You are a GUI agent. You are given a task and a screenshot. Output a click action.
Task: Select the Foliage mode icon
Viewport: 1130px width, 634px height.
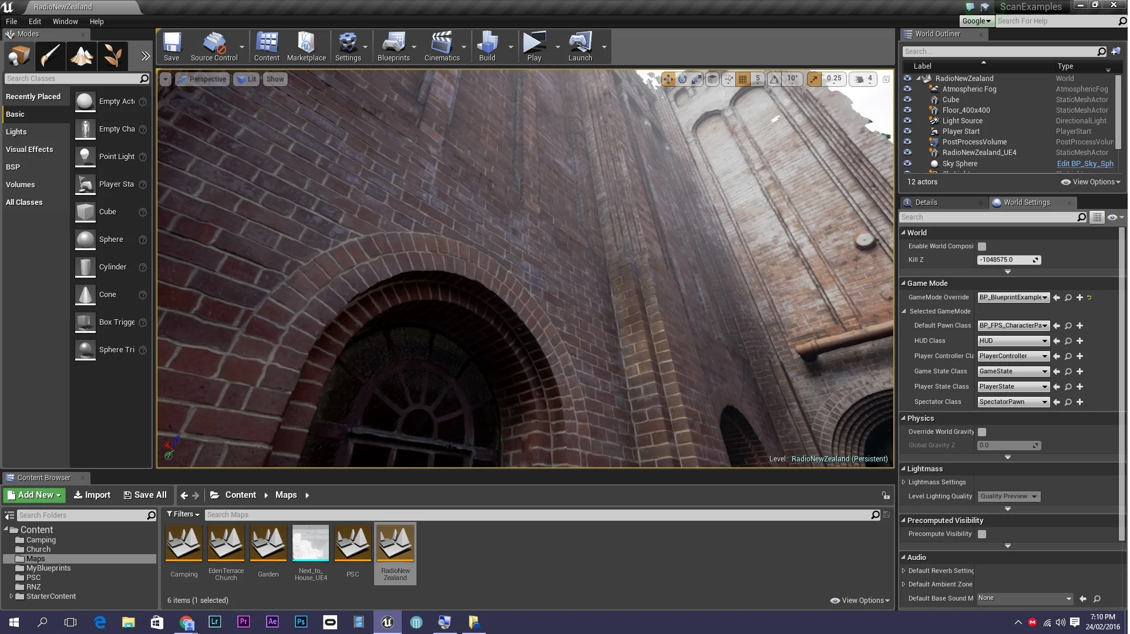[113, 56]
